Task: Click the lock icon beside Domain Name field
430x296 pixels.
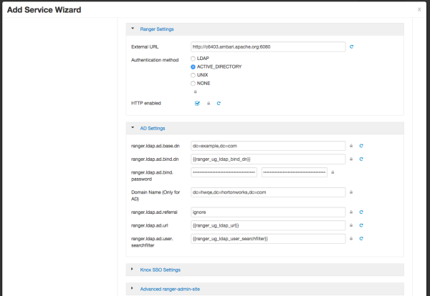Action: pos(351,192)
